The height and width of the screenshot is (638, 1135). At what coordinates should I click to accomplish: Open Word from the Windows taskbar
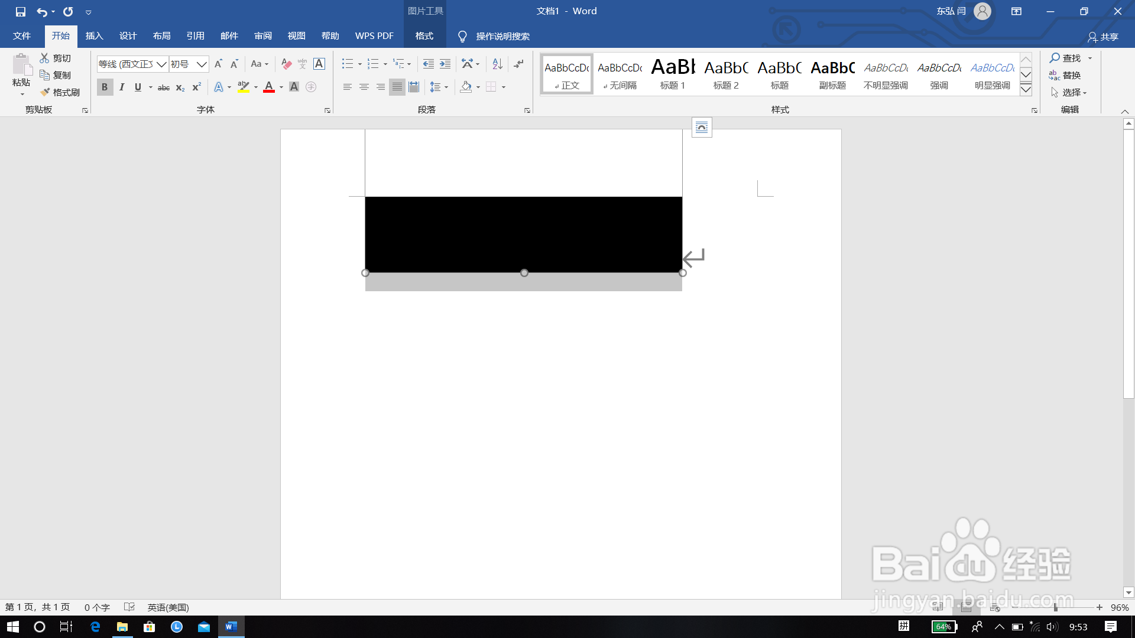231,627
